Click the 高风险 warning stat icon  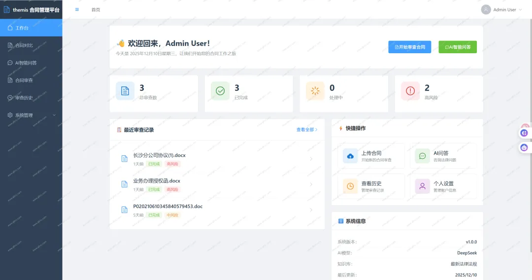pyautogui.click(x=410, y=91)
